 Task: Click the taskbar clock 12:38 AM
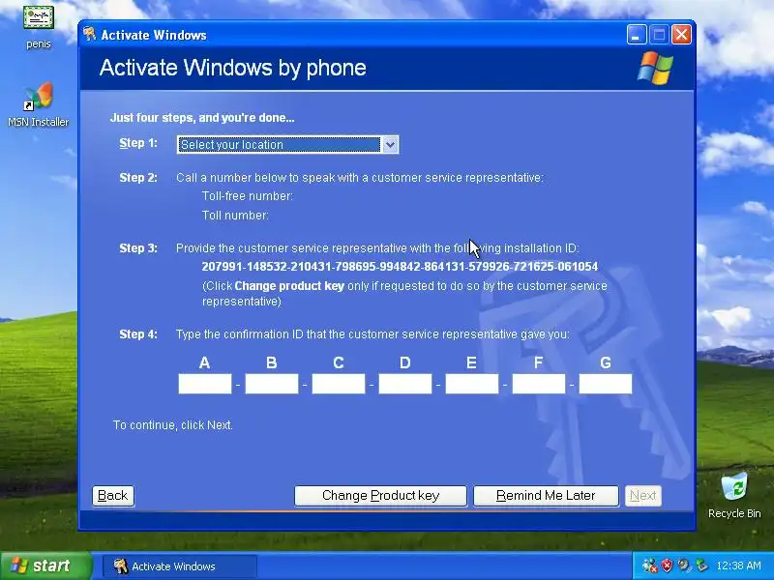pos(738,565)
